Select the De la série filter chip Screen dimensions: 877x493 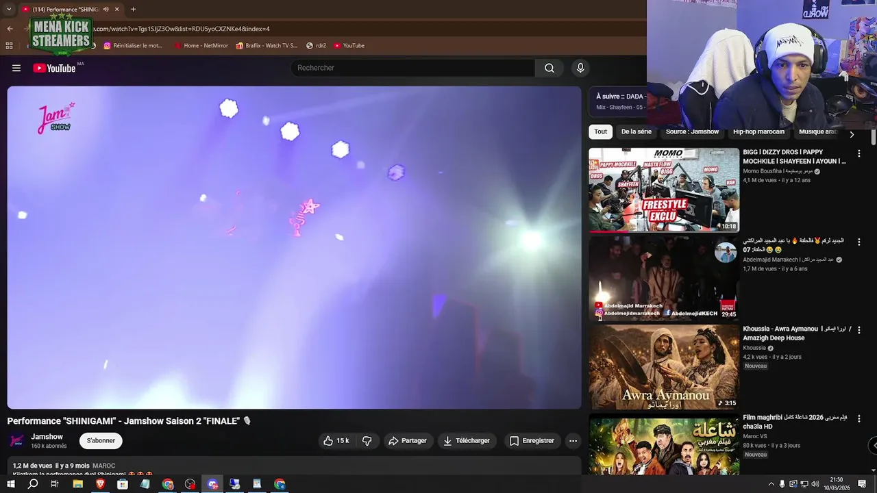tap(637, 131)
